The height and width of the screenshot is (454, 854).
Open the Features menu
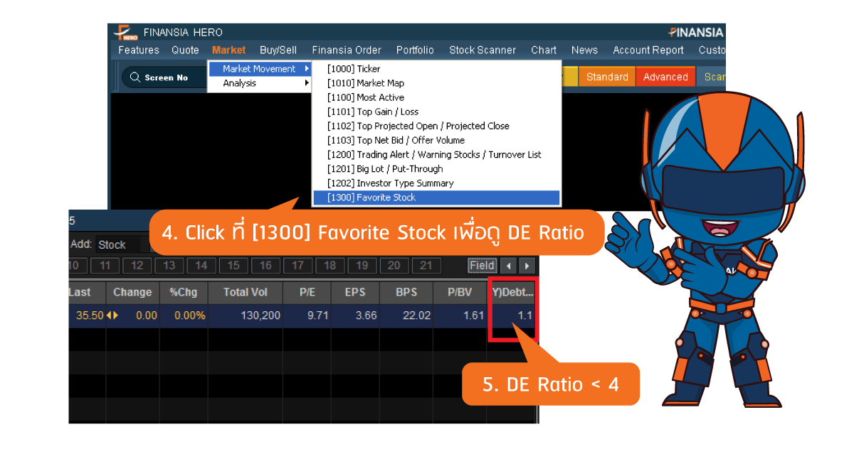tap(139, 50)
